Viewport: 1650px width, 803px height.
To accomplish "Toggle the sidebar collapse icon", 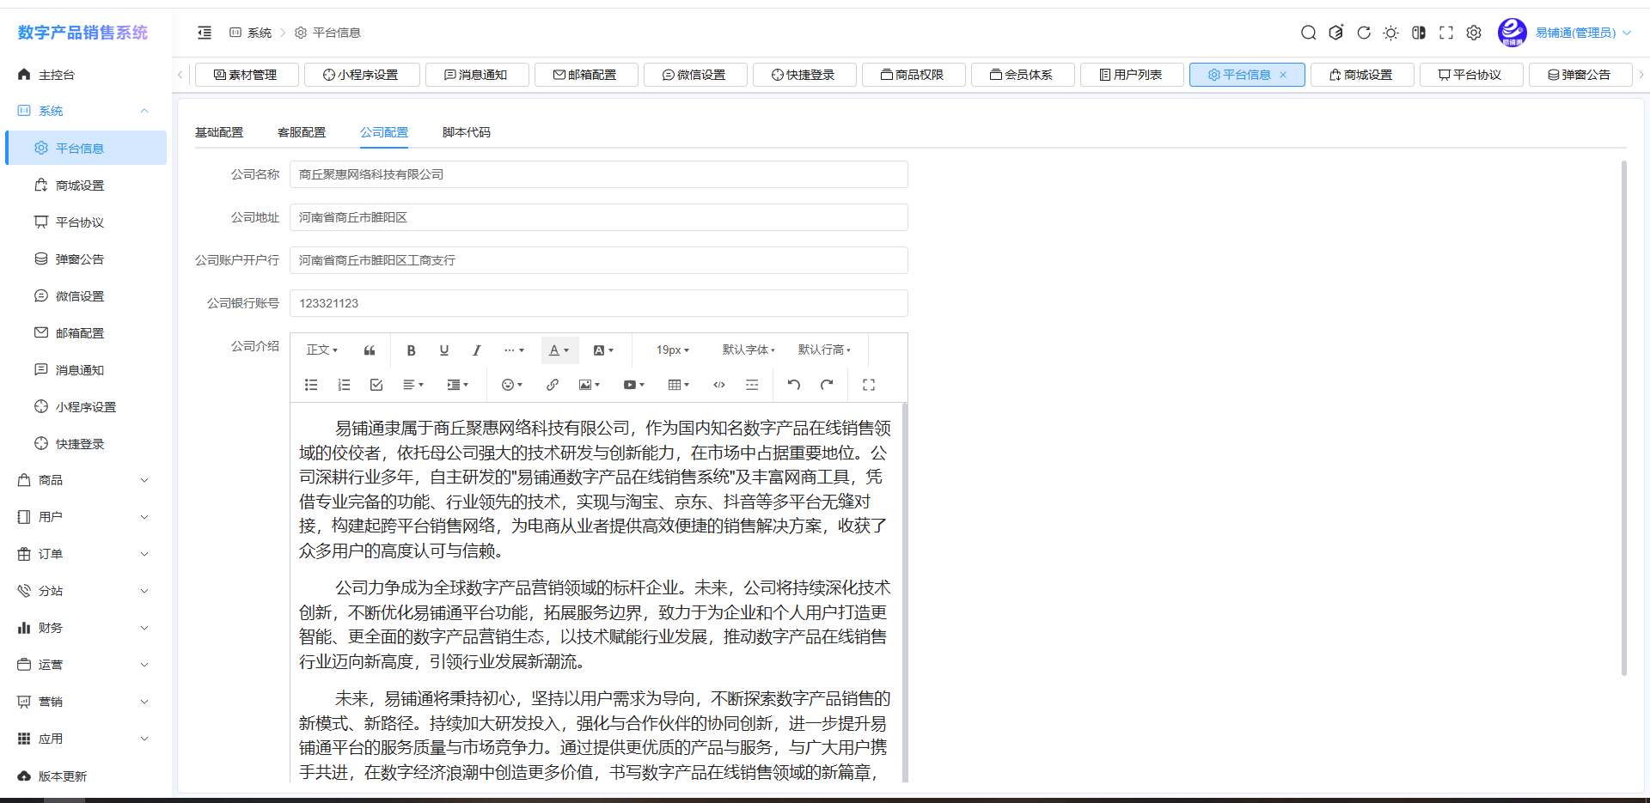I will (205, 33).
